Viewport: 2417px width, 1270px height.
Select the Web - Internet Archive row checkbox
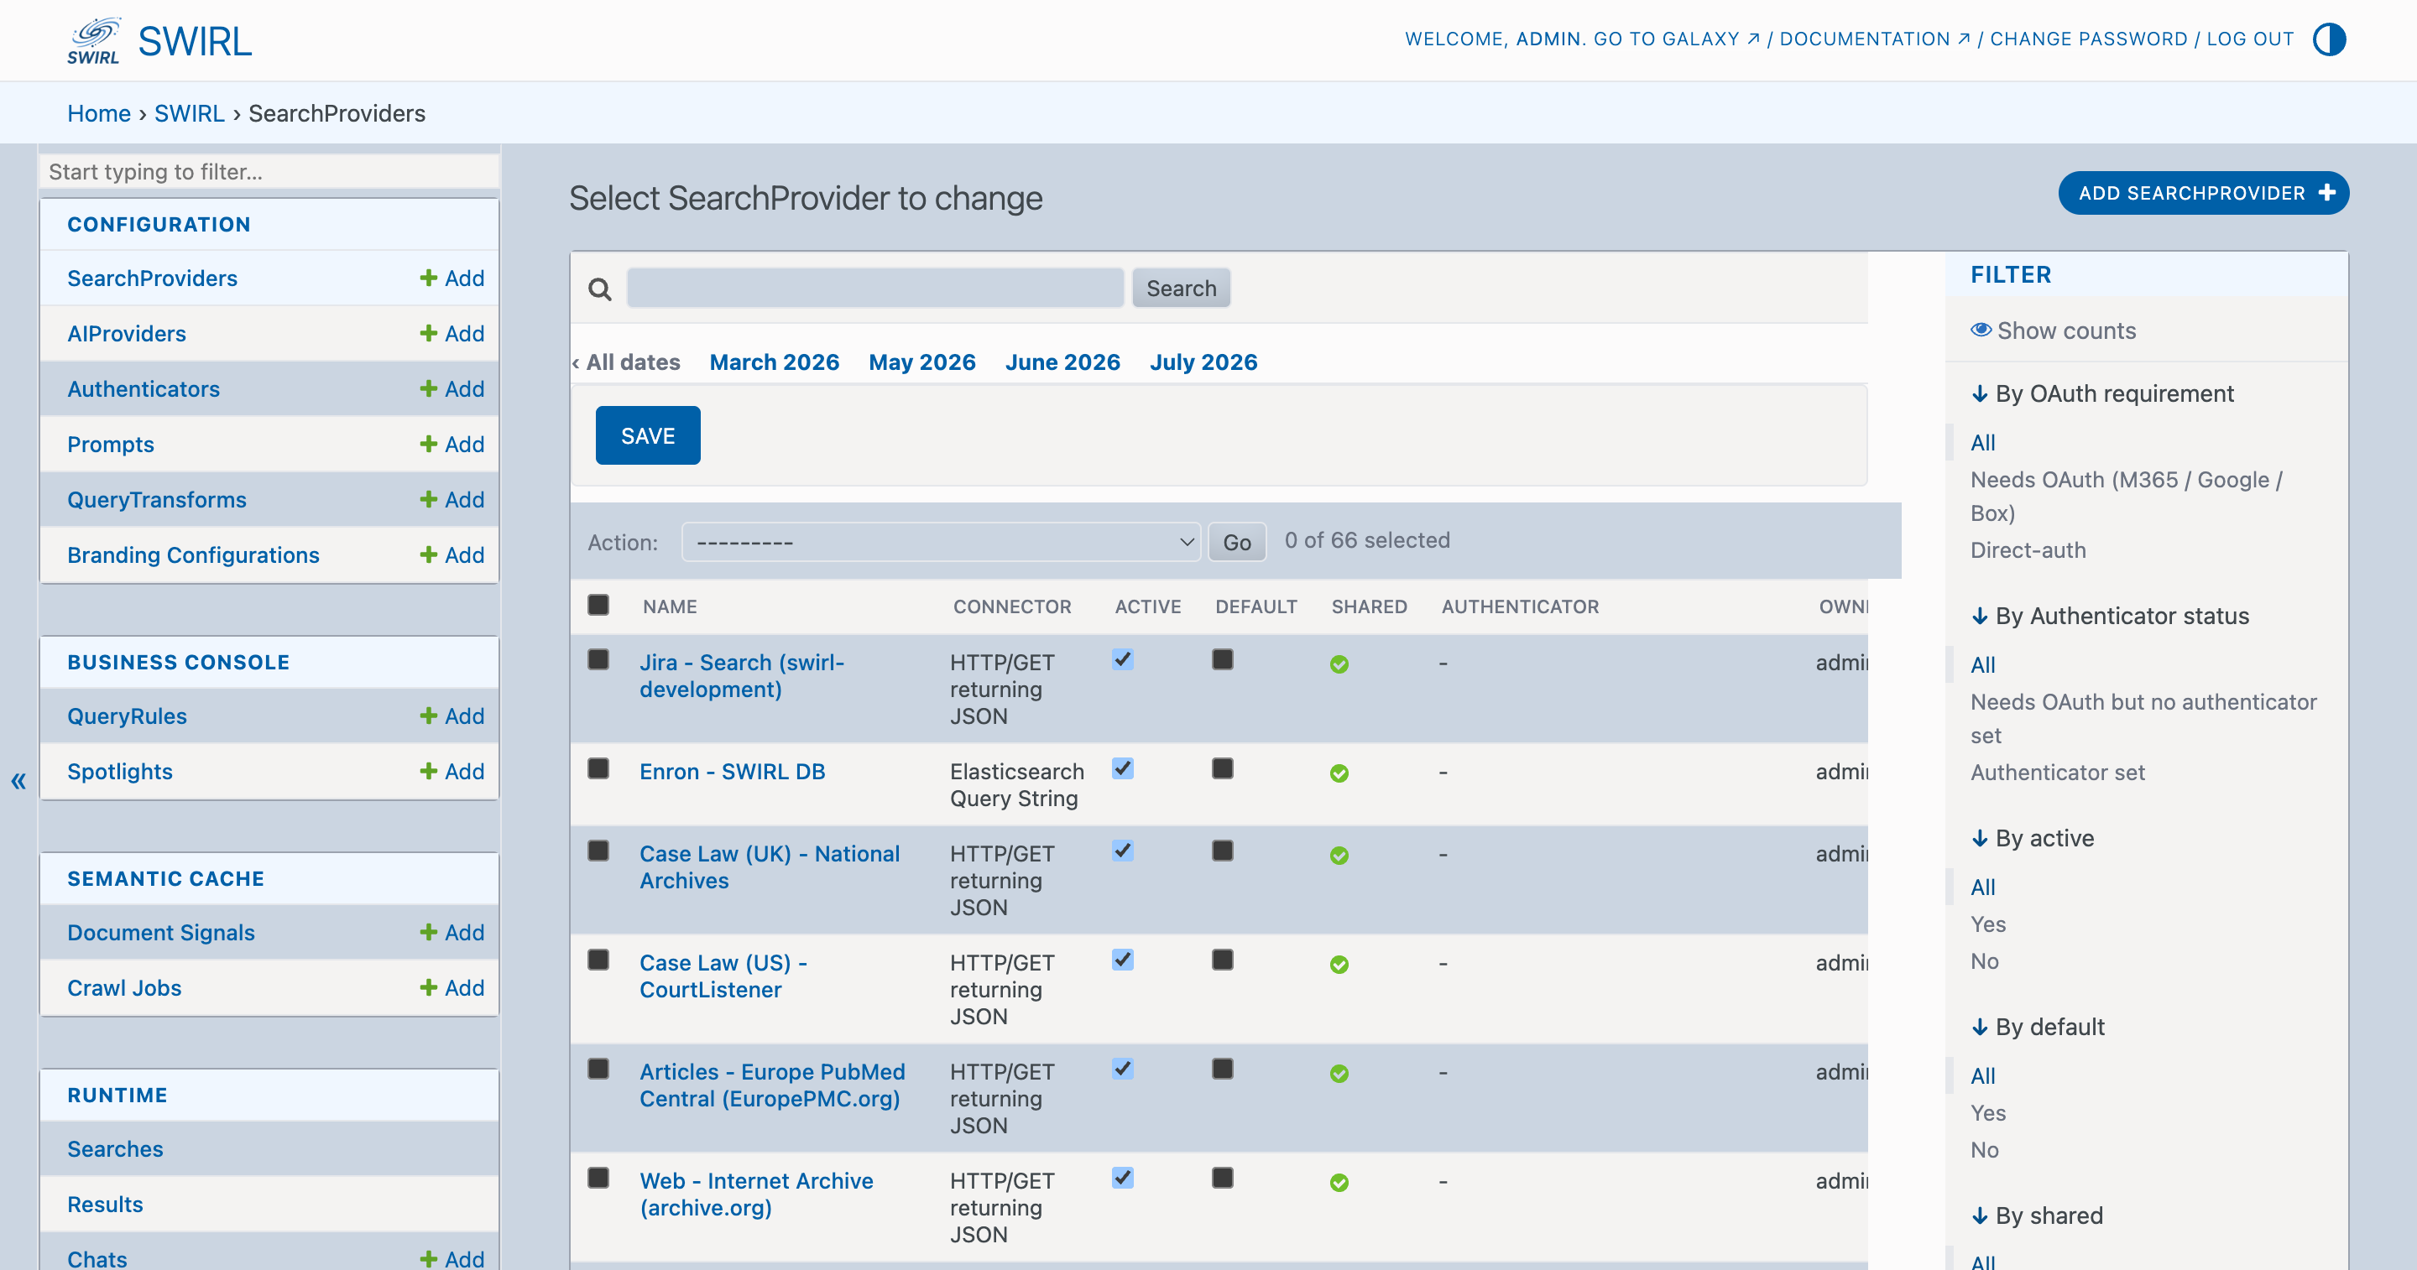coord(598,1177)
